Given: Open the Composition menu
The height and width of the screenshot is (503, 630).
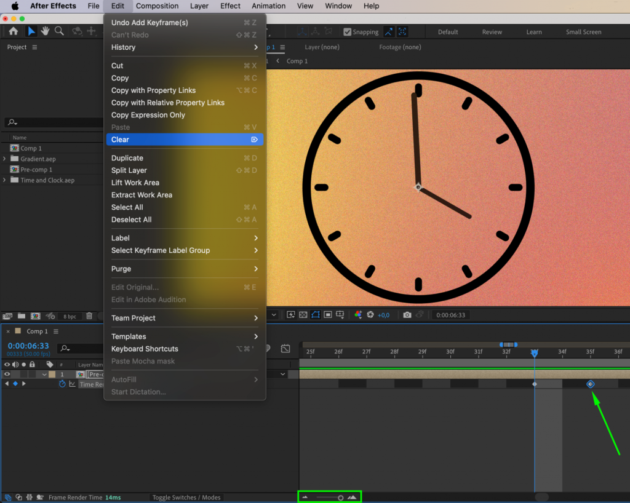Looking at the screenshot, I should pos(157,6).
